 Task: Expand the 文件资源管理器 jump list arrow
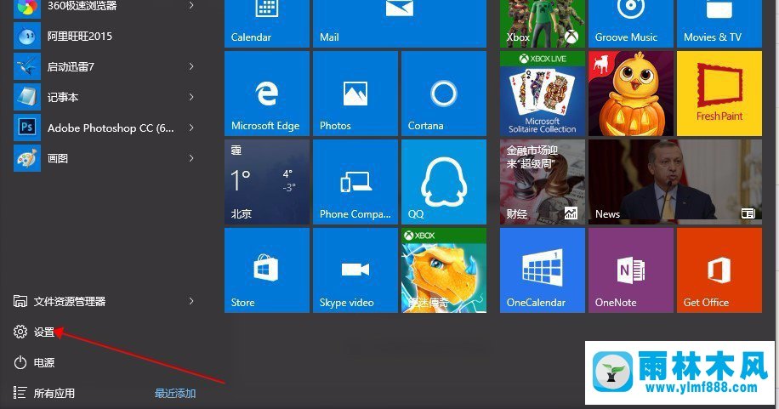pos(191,301)
